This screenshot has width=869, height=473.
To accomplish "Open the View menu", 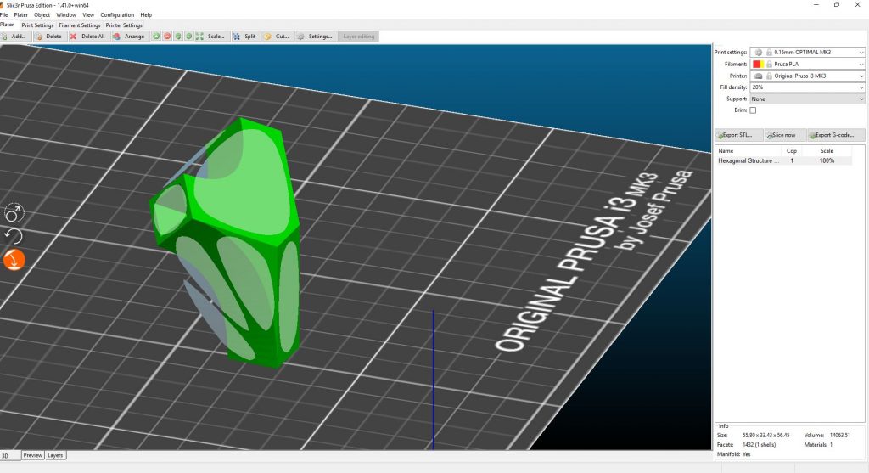I will point(88,15).
